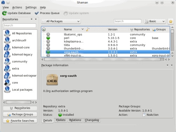The image size is (176, 132).
Task: Click the favorite star button beside Basic
Action: click(x=171, y=21)
